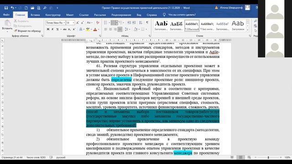Open the font color dropdown arrow
The image size is (292, 164).
(x=99, y=29)
